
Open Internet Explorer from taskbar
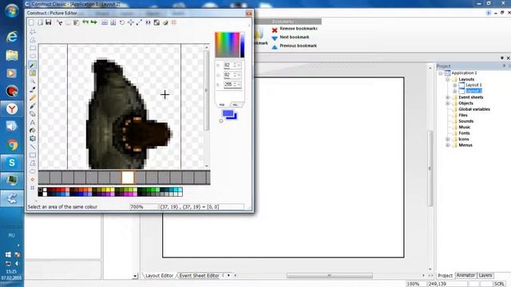[12, 37]
